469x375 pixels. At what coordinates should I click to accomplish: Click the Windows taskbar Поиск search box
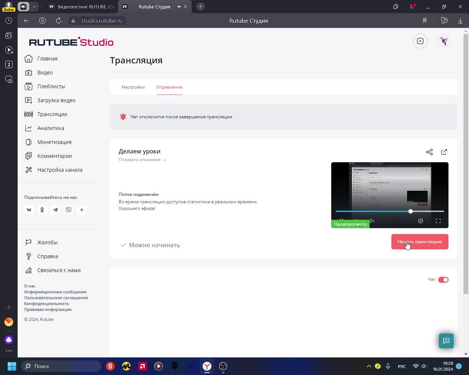(x=61, y=366)
